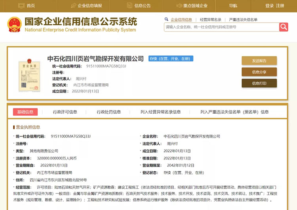
Task: Open 信息公告 in the top navigation
Action: pyautogui.click(x=143, y=6)
